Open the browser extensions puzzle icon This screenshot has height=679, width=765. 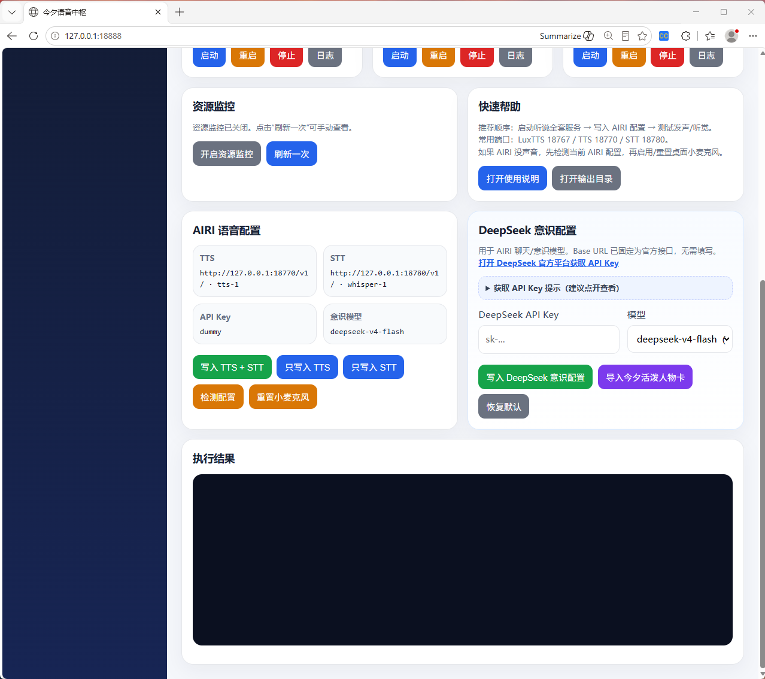685,36
